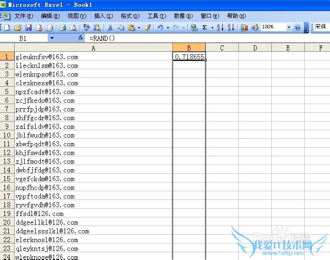
Task: Click the AutoSum sigma icon
Action: point(204,28)
